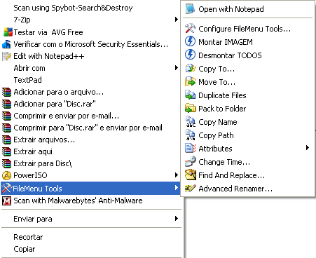Click the Duplicate Files icon
316x258 pixels.
191,95
